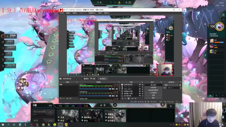Open transition properties gear icon
Viewport: 226px width, 127px height.
180,85
